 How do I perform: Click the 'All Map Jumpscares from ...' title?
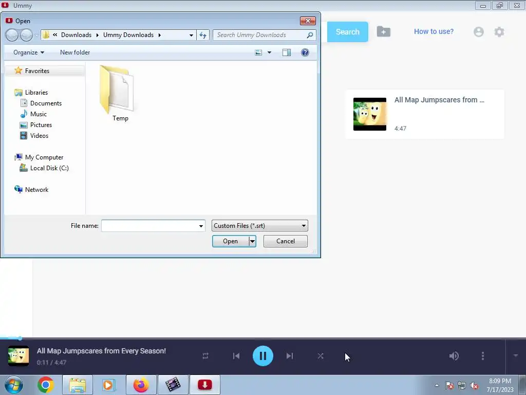[x=439, y=100]
